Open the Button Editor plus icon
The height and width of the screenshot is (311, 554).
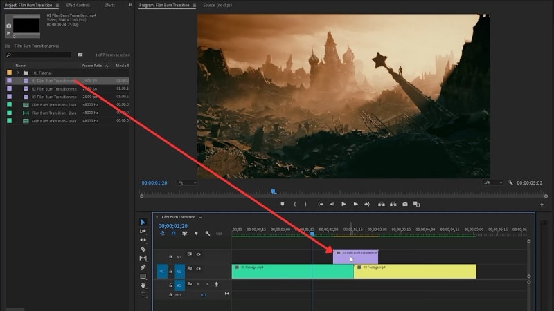point(542,205)
